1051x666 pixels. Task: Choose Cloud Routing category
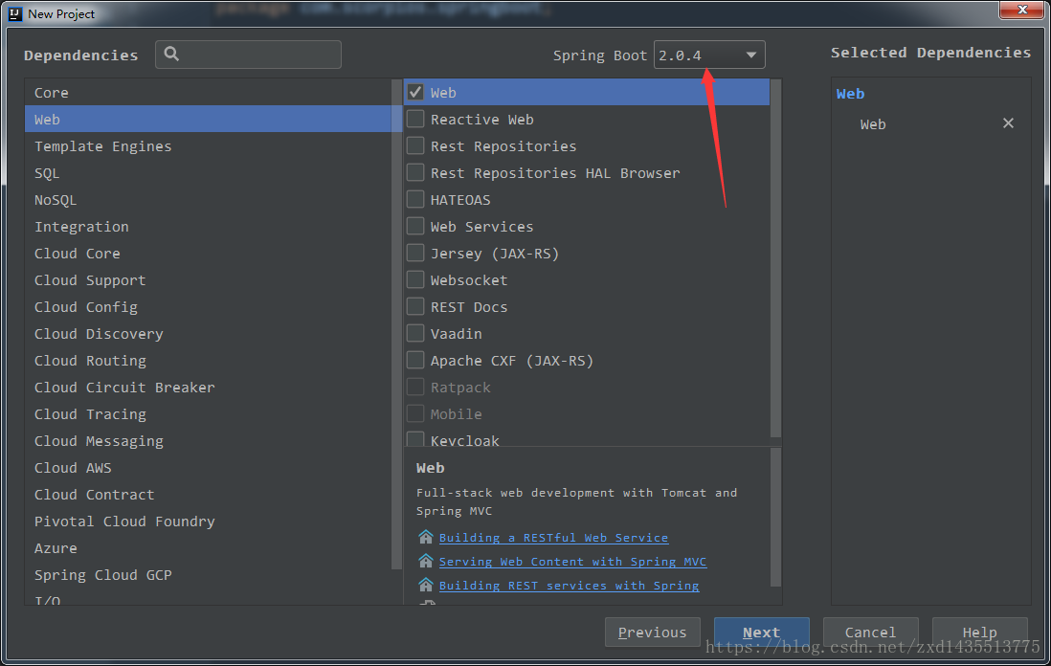[209, 361]
